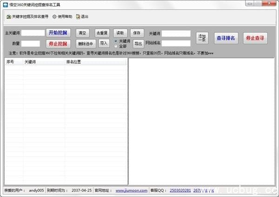
Task: Click 停止查寻 to stop query
Action: (255, 38)
